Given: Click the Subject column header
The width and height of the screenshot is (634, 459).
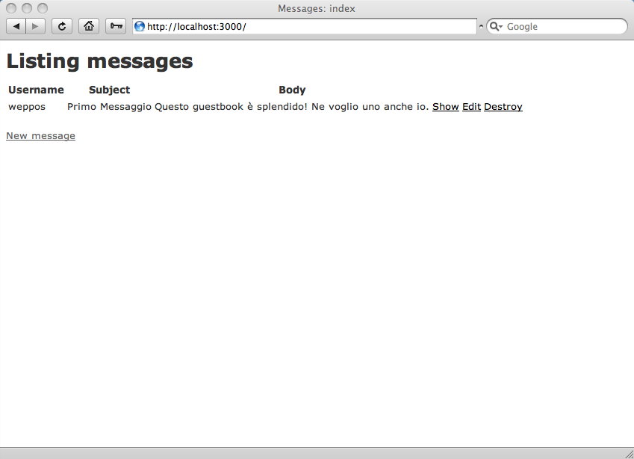Looking at the screenshot, I should pyautogui.click(x=109, y=90).
